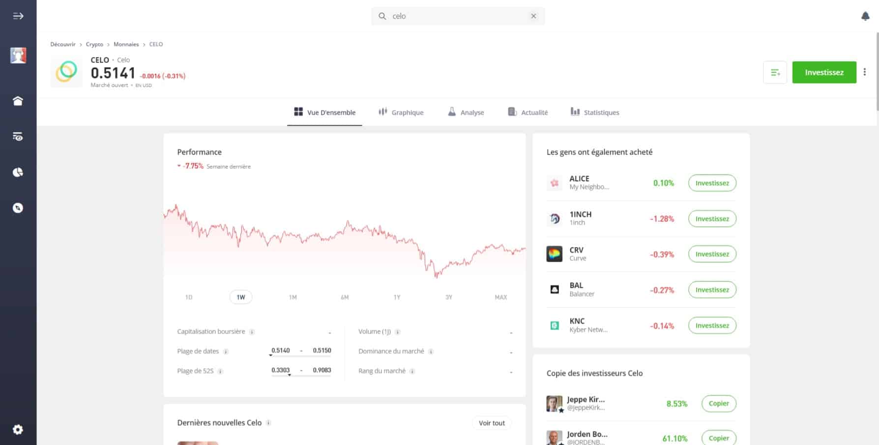
Task: Show info icon for Volume (1J)
Action: click(x=398, y=332)
